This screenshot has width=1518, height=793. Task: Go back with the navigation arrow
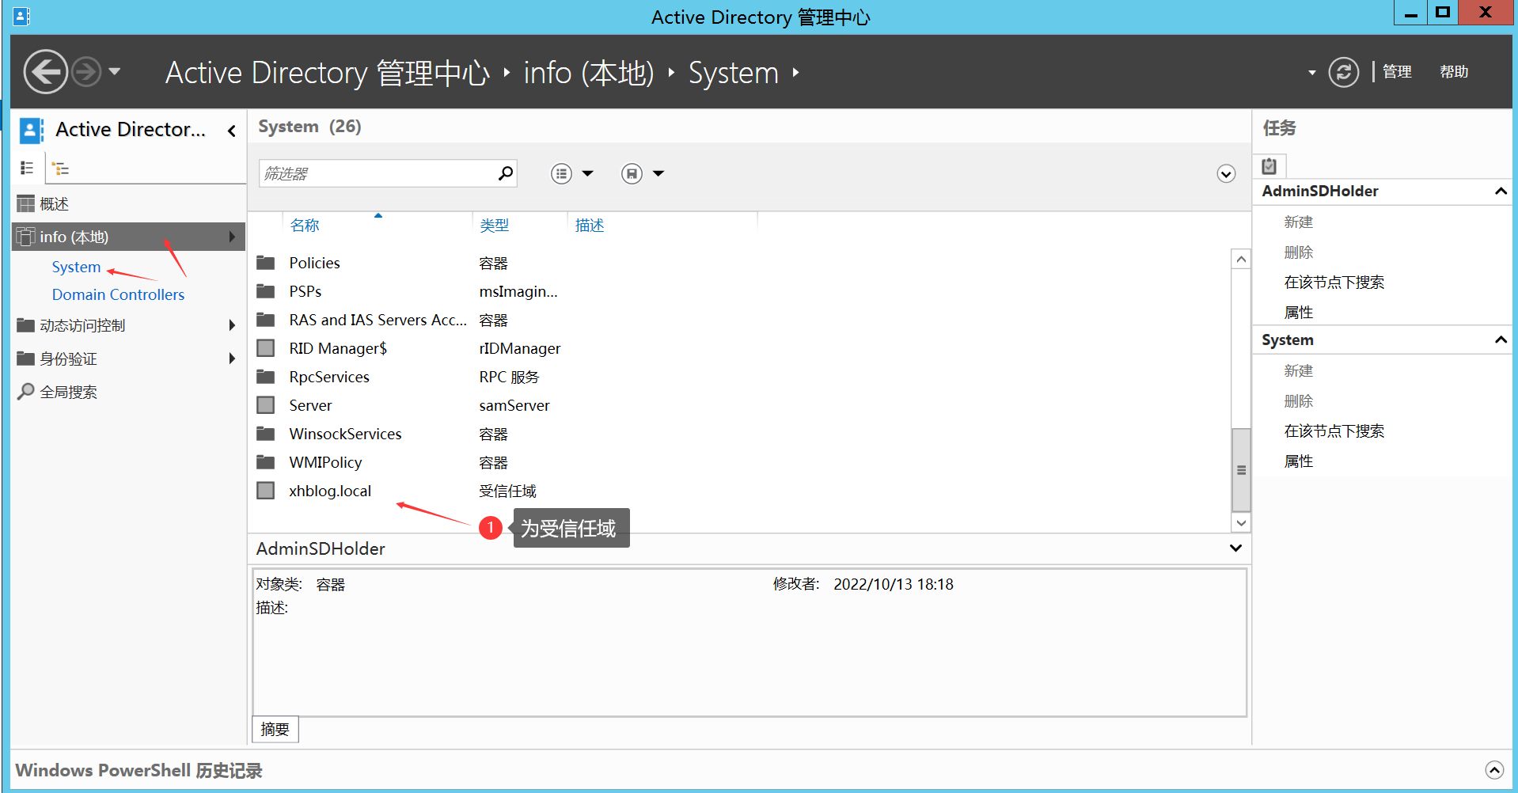tap(45, 72)
